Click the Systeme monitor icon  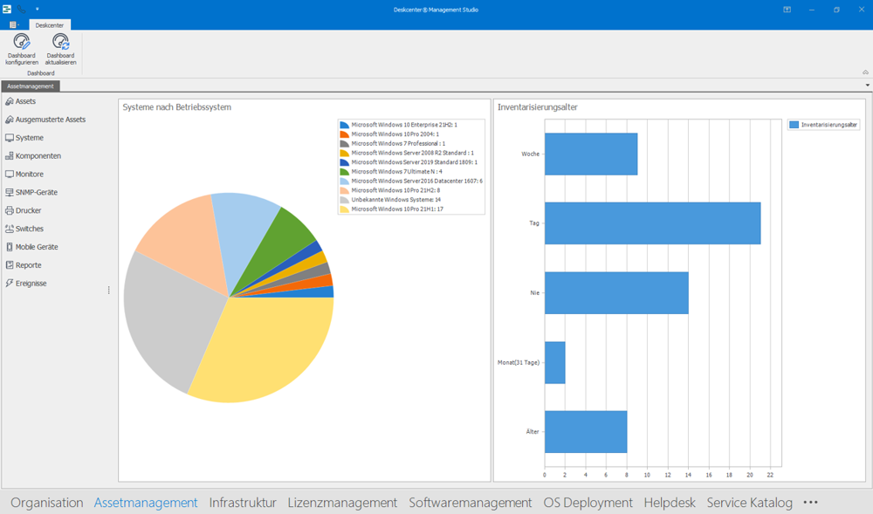[x=10, y=138]
